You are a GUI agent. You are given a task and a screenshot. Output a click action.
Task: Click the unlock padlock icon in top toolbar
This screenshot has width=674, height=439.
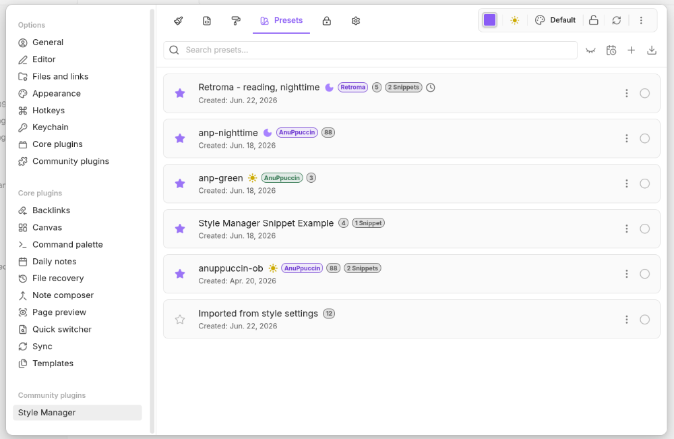(x=594, y=20)
